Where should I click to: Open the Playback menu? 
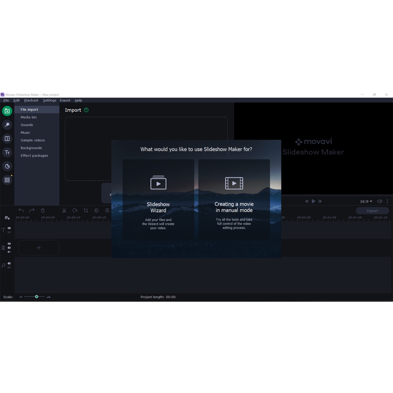click(31, 101)
